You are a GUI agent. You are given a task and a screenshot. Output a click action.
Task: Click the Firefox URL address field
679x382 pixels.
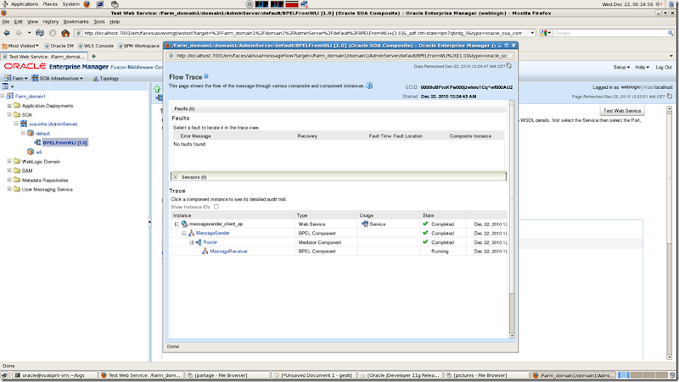point(303,33)
